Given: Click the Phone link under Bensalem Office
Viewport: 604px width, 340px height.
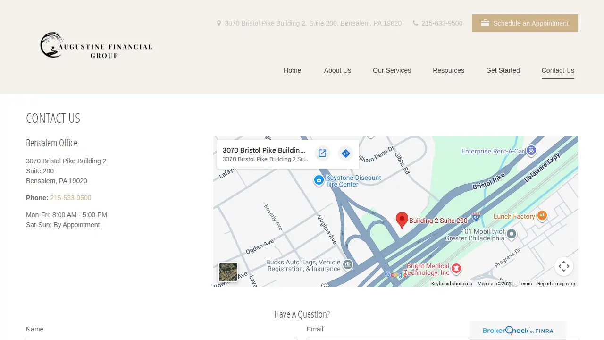Looking at the screenshot, I should [71, 198].
